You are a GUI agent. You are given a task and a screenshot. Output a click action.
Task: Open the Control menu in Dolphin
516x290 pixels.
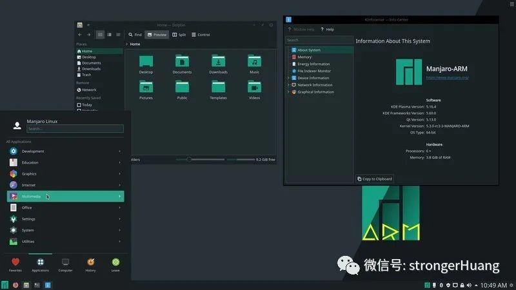[x=201, y=35]
